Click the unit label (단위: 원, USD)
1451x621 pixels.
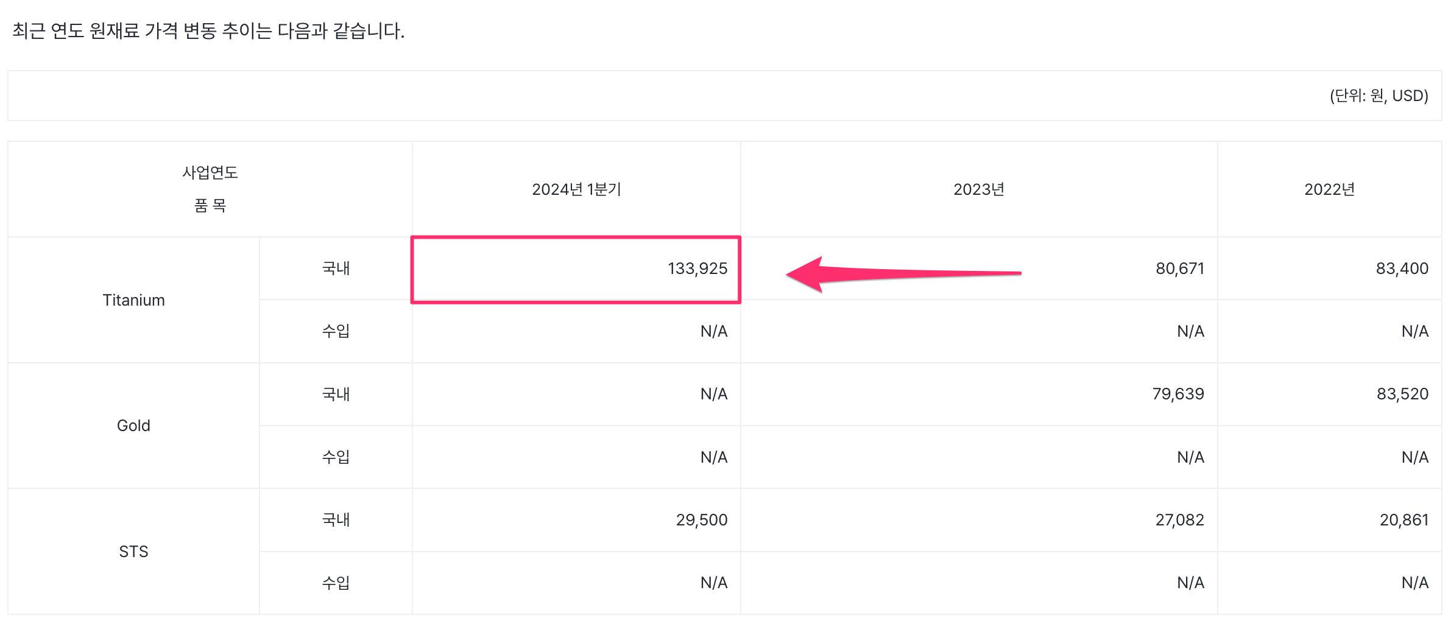tap(1379, 96)
